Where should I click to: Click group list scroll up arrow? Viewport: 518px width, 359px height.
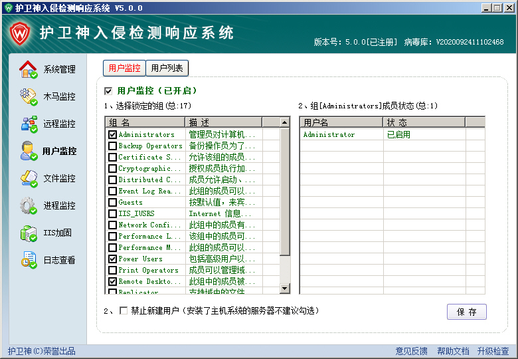coord(285,122)
